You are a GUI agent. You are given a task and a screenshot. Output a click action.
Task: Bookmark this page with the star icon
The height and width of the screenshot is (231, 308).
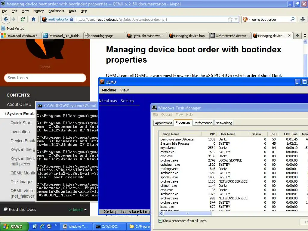click(x=230, y=19)
